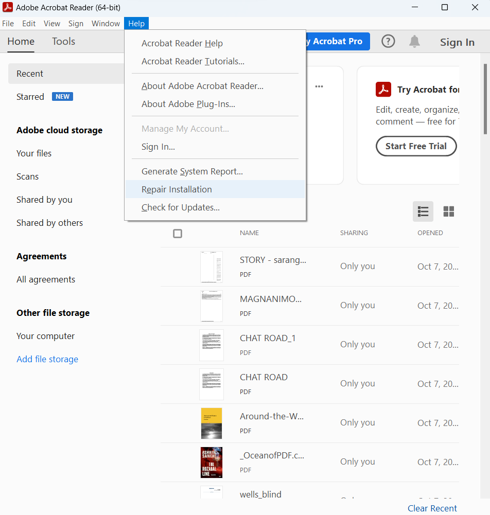Switch to the Tools tab
490x515 pixels.
63,42
